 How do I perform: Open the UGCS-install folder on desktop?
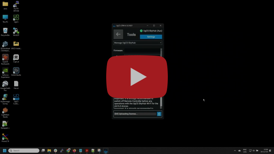[x=16, y=45]
